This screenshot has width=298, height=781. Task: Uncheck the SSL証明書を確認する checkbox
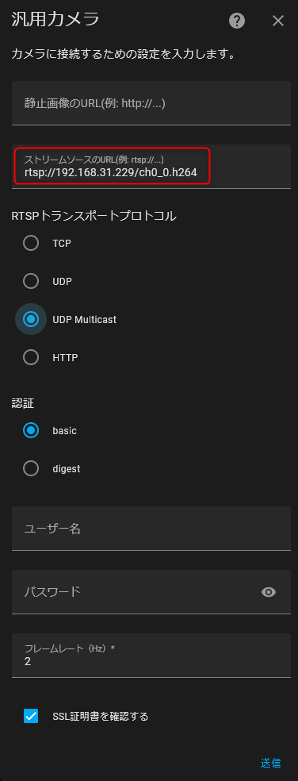tap(31, 717)
